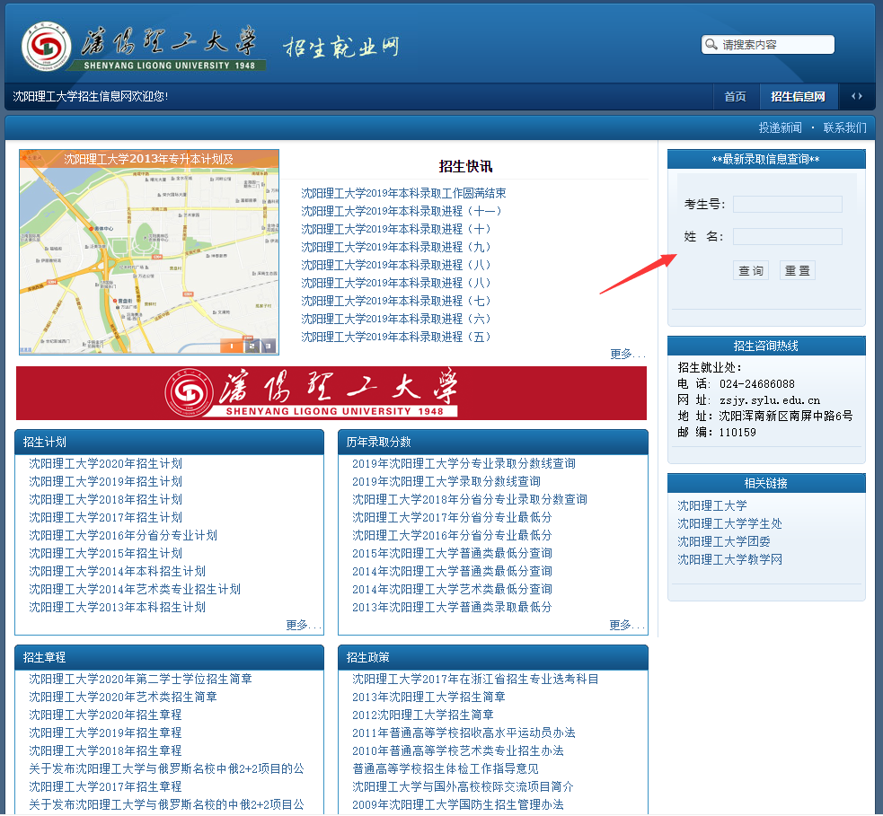This screenshot has height=816, width=883.
Task: Open 2014年艺术类专业招生计划 link
Action: [135, 589]
